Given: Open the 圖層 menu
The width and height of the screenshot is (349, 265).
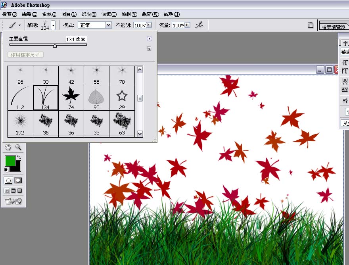Looking at the screenshot, I should pos(69,14).
